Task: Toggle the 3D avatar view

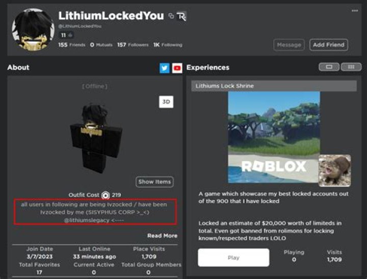Action: click(166, 102)
